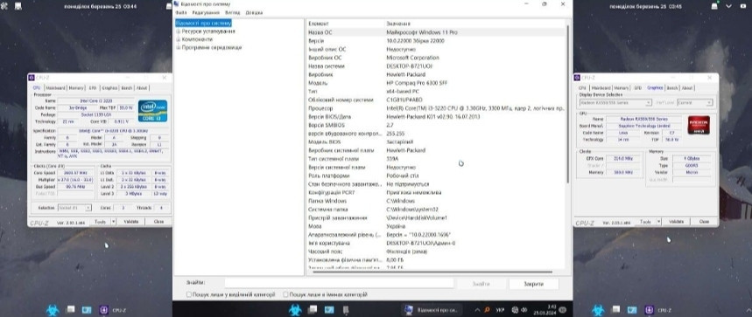Open the Perf Level Current dropdown
The height and width of the screenshot is (317, 752).
click(696, 103)
